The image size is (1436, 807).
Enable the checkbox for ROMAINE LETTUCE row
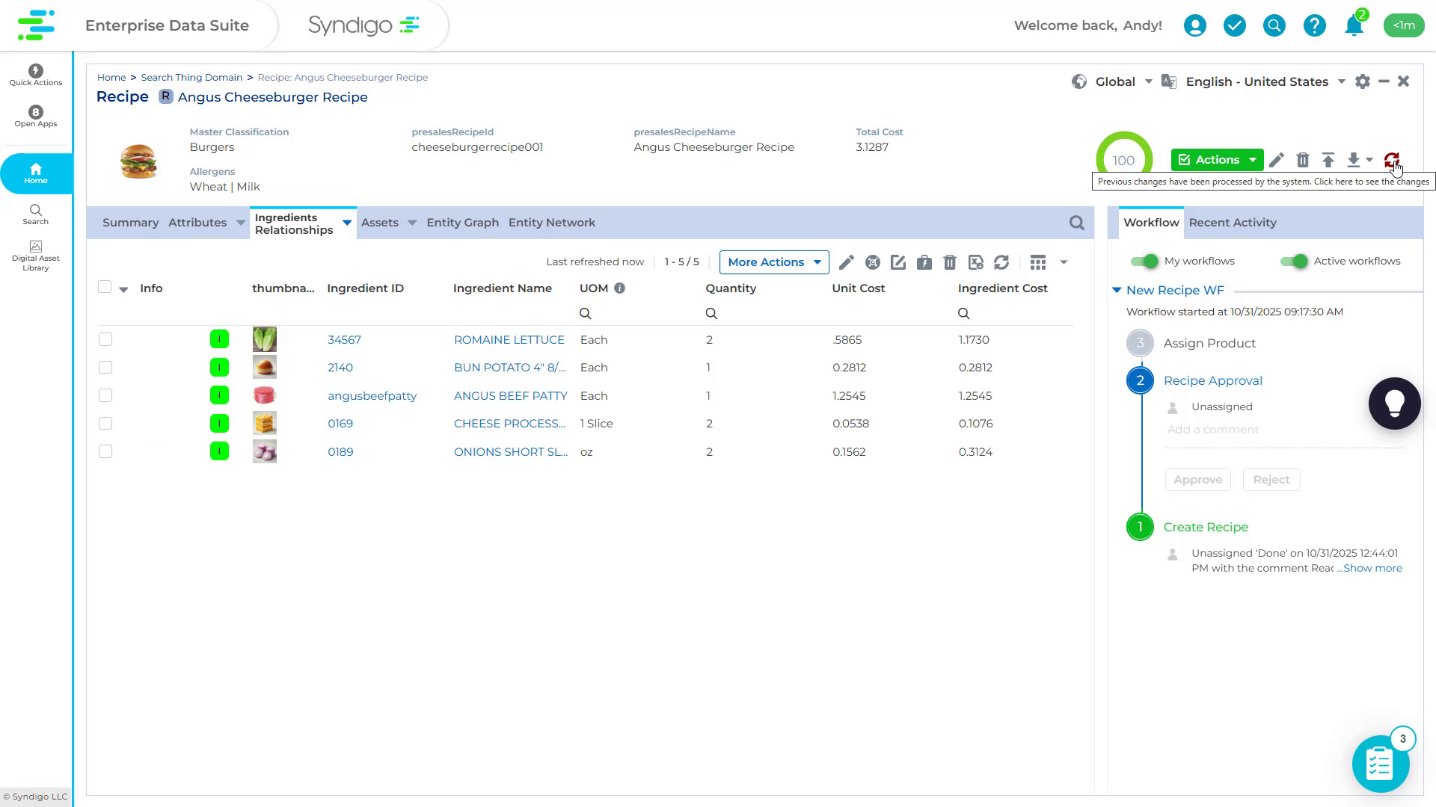click(105, 338)
